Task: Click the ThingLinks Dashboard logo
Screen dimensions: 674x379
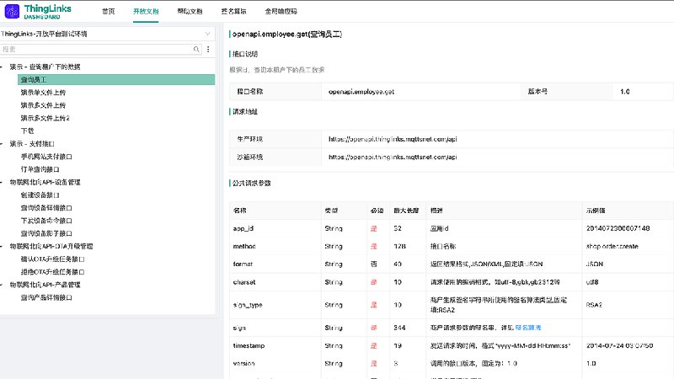Action: click(x=38, y=11)
